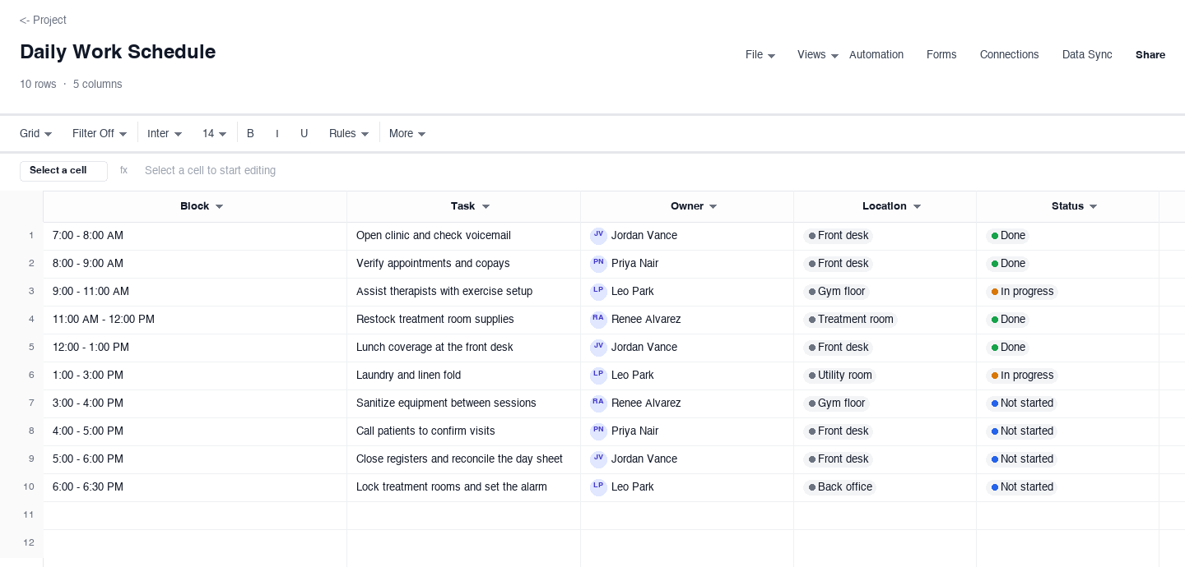Click the Utility room location tag

(840, 376)
